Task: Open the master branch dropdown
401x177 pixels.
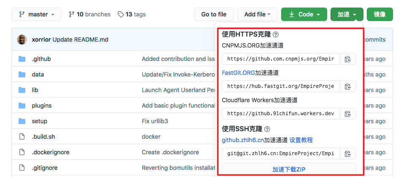Action: [x=37, y=14]
